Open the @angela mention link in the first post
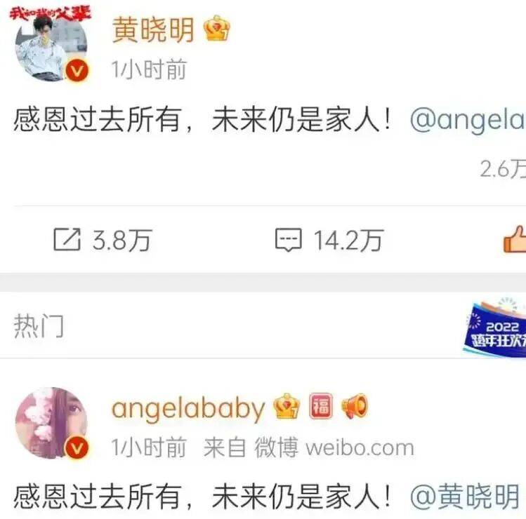Image resolution: width=526 pixels, height=519 pixels. (x=468, y=121)
